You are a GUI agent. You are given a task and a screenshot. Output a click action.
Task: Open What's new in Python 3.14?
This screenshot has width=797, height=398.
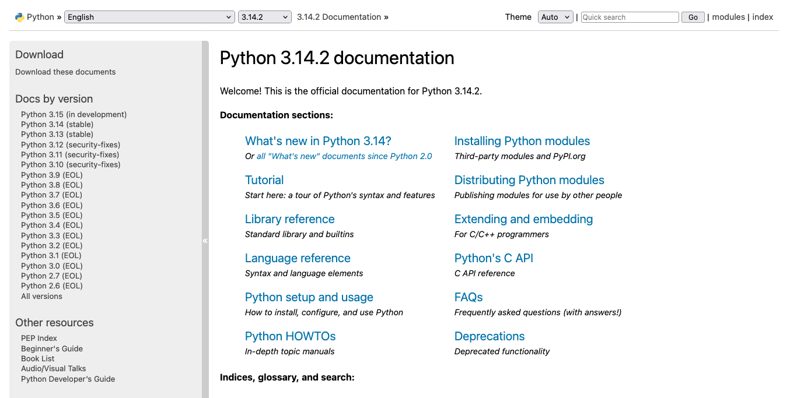pos(317,141)
